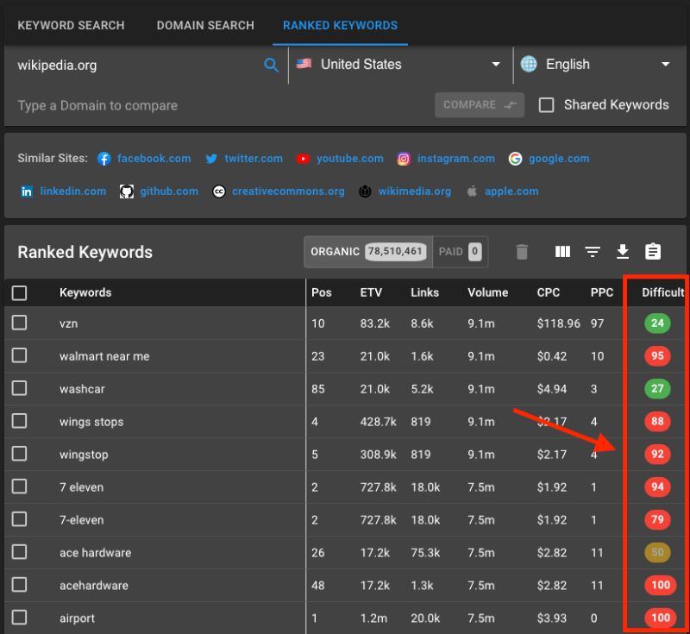
Task: Click the Apple logo icon
Action: (472, 191)
